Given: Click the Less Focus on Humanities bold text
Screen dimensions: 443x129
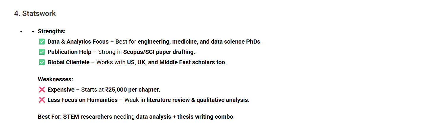Looking at the screenshot, I should (82, 100).
